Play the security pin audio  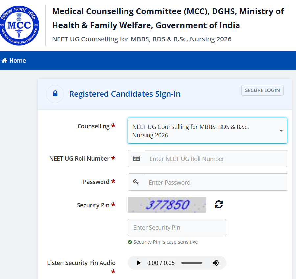139,263
